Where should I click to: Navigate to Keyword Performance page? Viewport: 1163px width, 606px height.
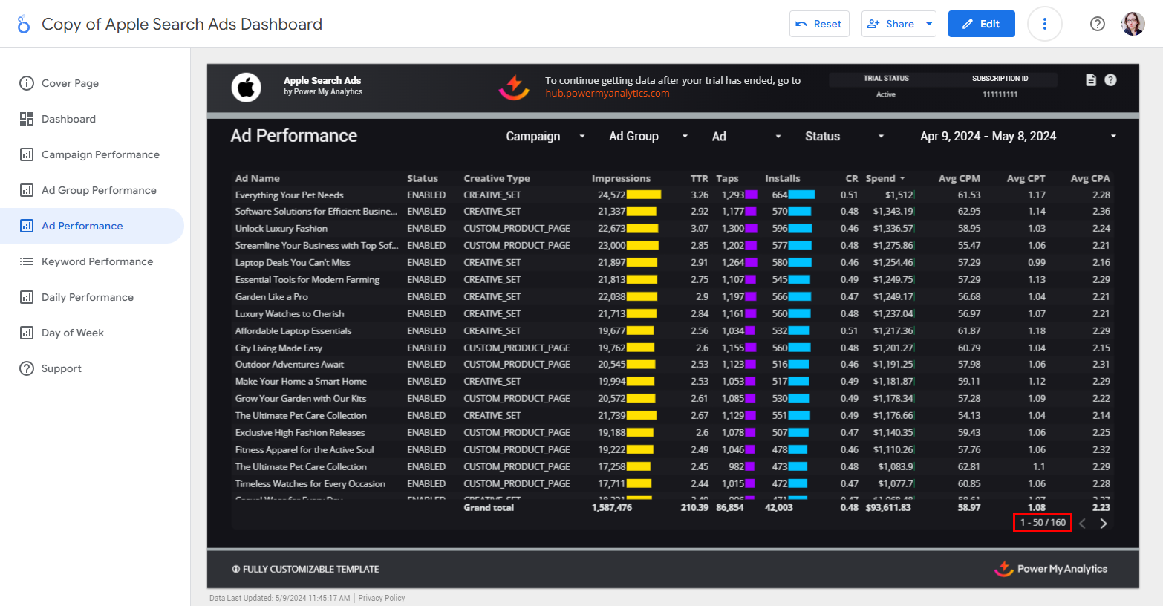pyautogui.click(x=97, y=261)
